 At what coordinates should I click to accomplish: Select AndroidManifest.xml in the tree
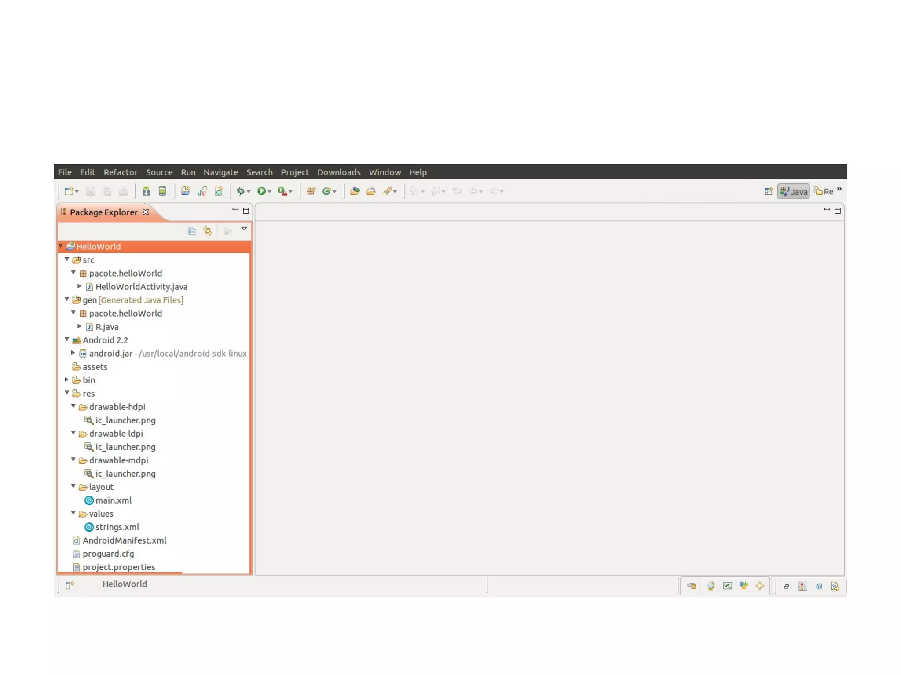tap(124, 540)
